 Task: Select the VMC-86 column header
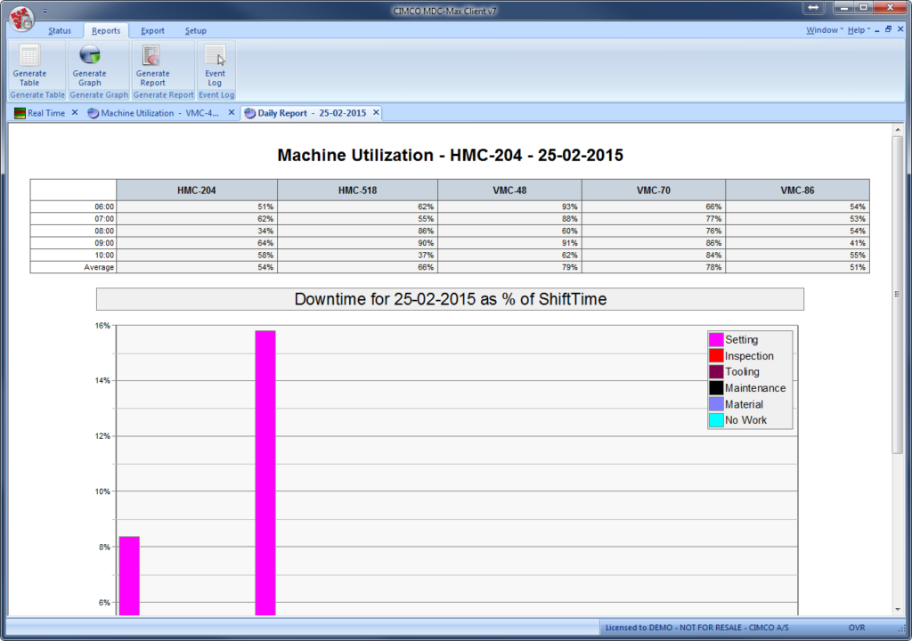(797, 191)
